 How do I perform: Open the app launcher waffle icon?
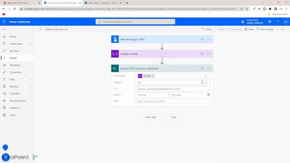pyautogui.click(x=4, y=22)
